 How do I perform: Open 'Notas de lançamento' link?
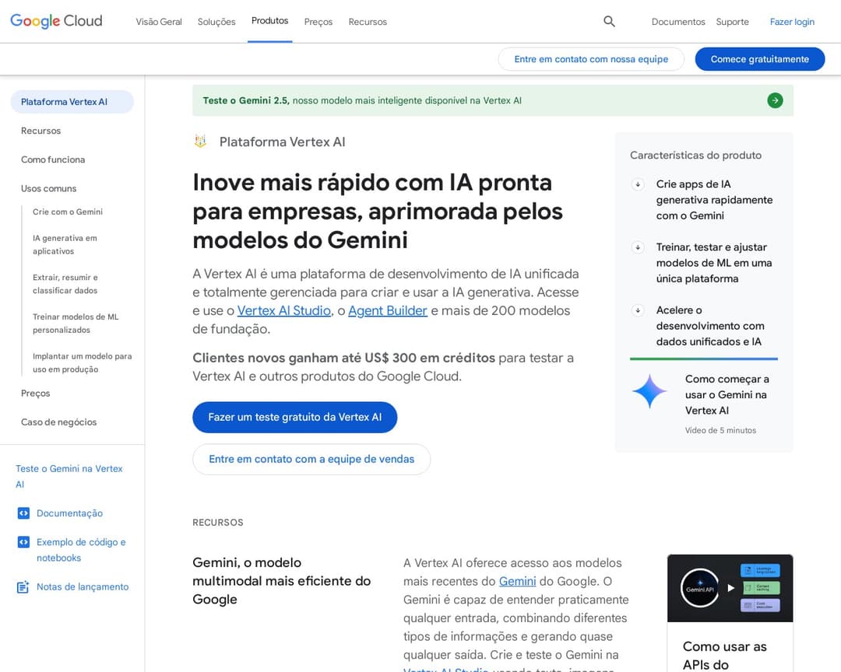83,587
